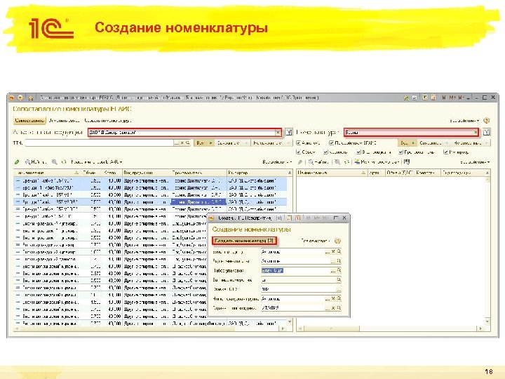The image size is (505, 379).
Task: Open selection button in Ставка НДС field
Action: pyautogui.click(x=338, y=289)
